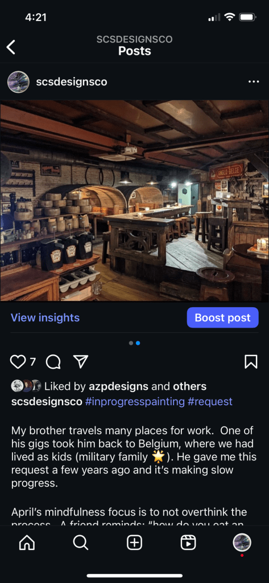This screenshot has width=269, height=583.
Task: Go to the Home tab
Action: (27, 543)
